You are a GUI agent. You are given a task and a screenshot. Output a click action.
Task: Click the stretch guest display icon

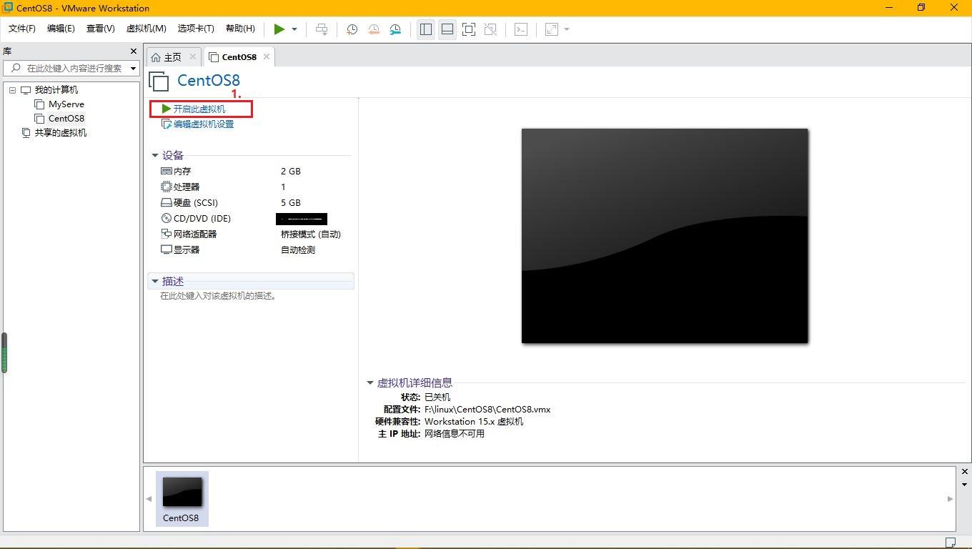coord(552,29)
